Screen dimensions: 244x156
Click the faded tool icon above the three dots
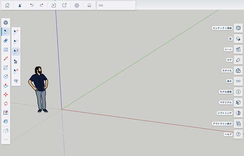click(x=6, y=130)
